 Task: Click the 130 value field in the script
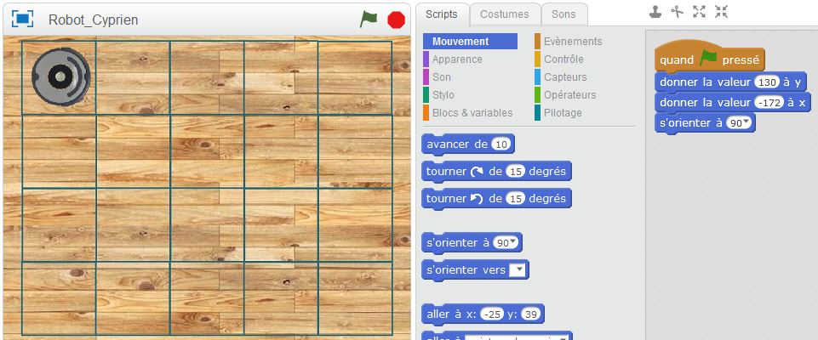[x=767, y=82]
